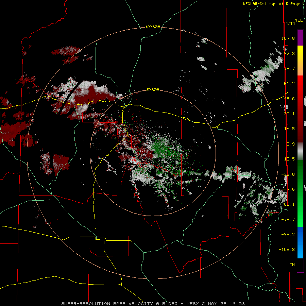This screenshot has height=306, width=306.
Task: Click the [KT] units label
Action: [x=290, y=23]
